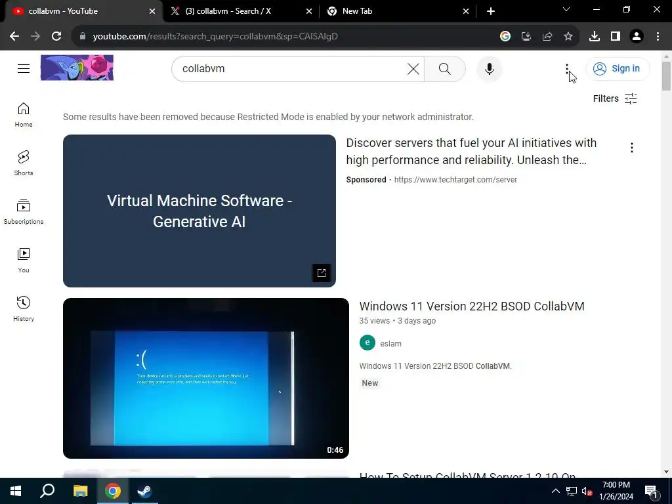
Task: Open the eslam channel name
Action: [391, 344]
